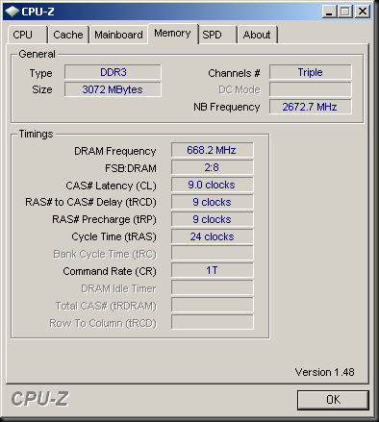
Task: Click the greyed Bank Cycle Time label
Action: point(105,254)
